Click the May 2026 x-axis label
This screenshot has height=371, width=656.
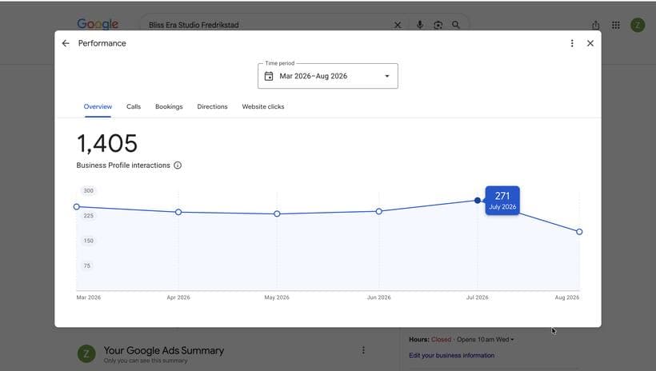pos(277,297)
